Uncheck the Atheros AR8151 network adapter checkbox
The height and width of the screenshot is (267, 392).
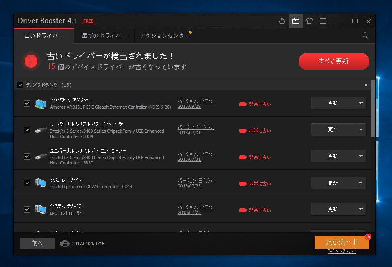(27, 103)
